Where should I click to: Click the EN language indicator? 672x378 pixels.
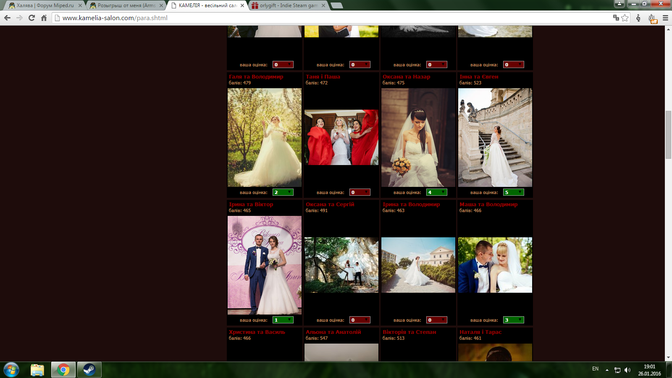595,369
